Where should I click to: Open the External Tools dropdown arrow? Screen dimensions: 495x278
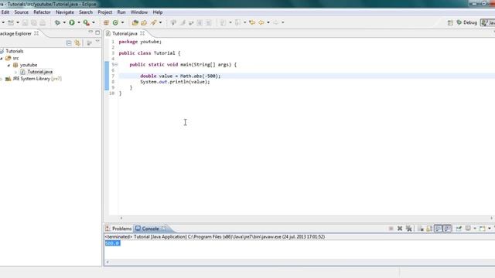click(x=93, y=22)
